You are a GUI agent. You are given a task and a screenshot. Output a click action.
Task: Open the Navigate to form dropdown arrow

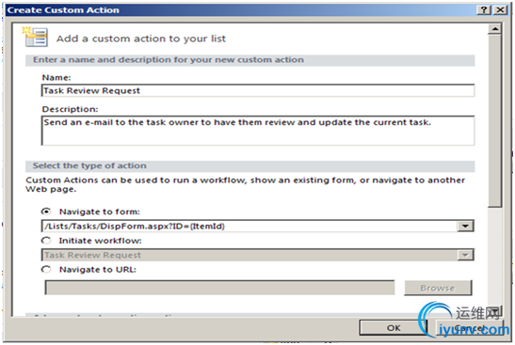coord(465,227)
